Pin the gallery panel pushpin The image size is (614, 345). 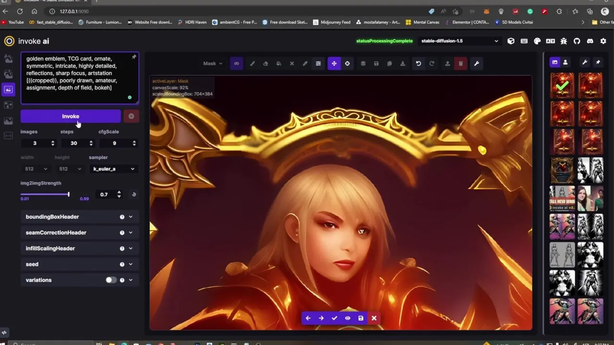pos(598,62)
